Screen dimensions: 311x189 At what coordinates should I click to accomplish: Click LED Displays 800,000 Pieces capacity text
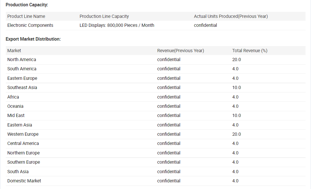117,25
